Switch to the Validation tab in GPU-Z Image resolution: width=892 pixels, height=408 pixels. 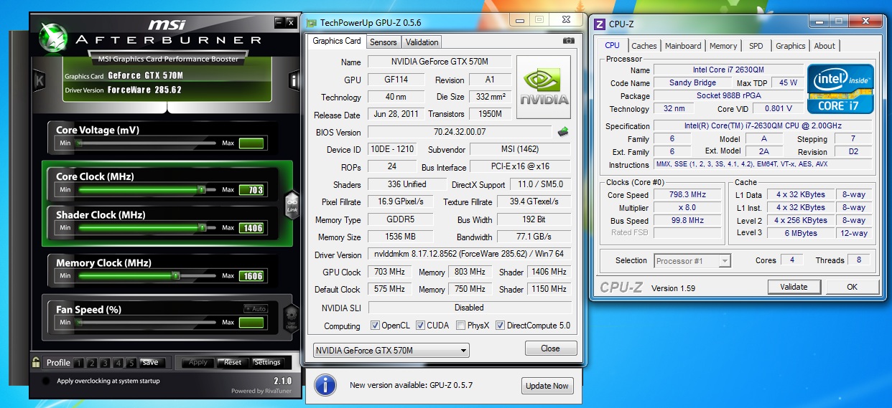(422, 42)
